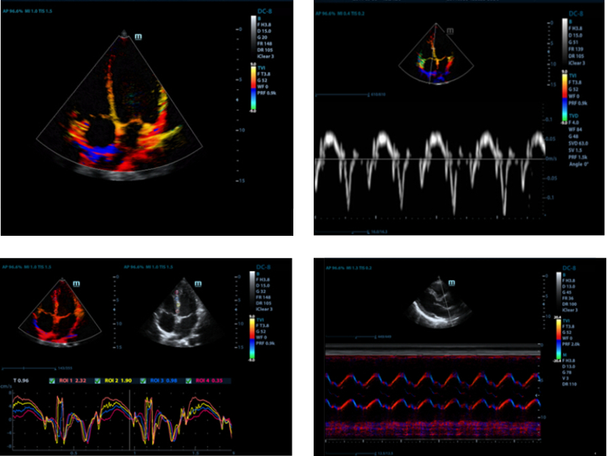Uncheck the ROI 2 checkbox

98,381
